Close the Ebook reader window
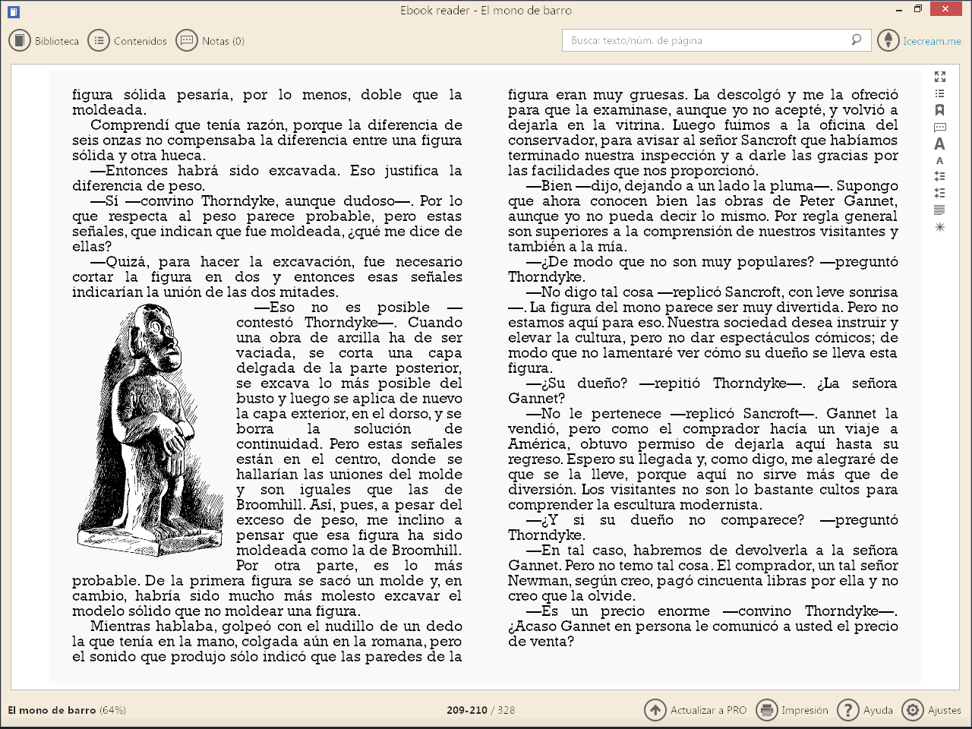 tap(945, 9)
